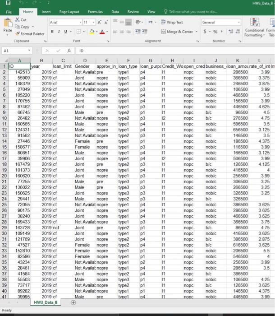Click the Increase Font Size icon
The image size is (275, 316).
pos(100,22)
